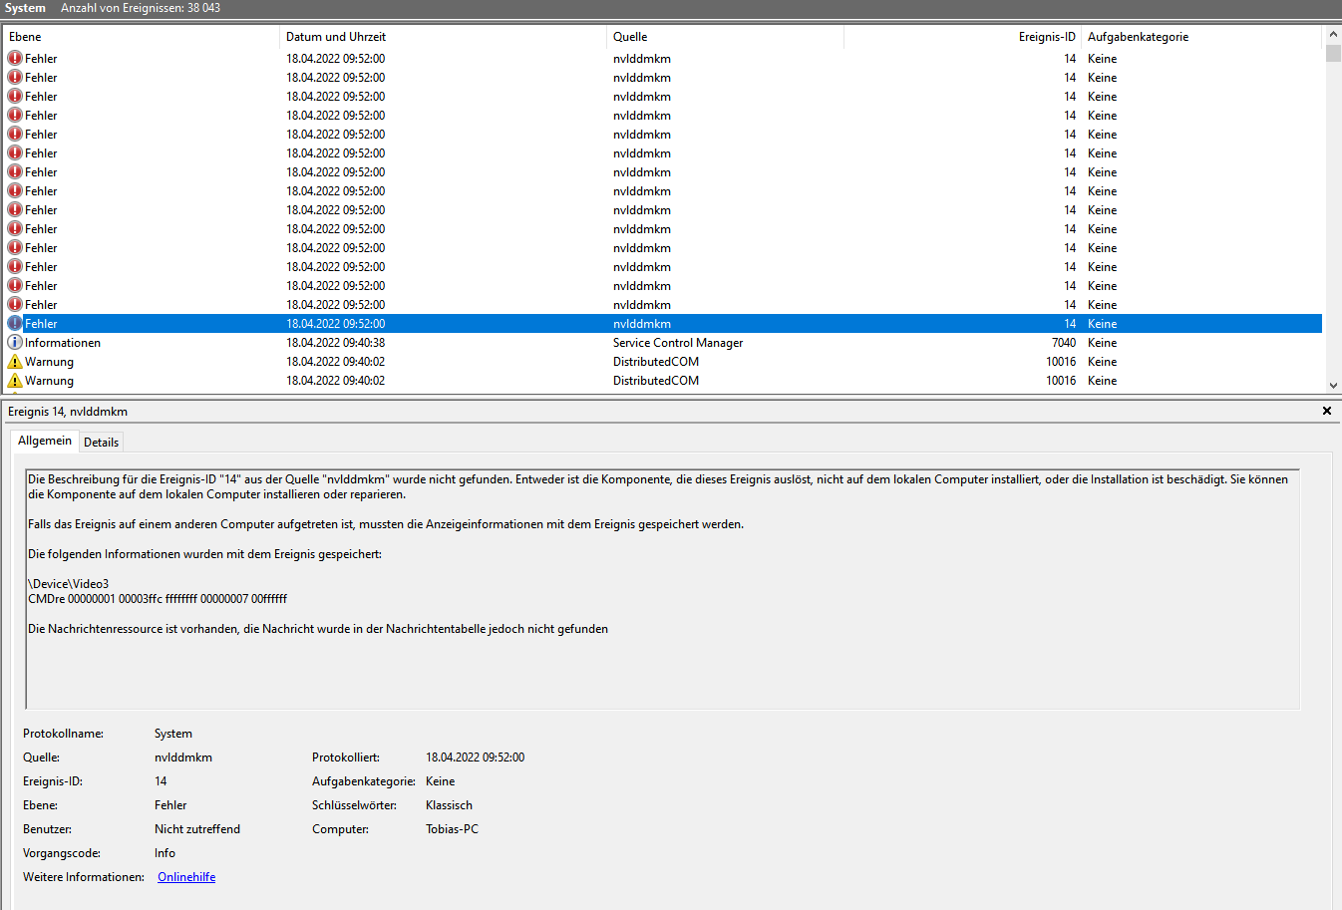Switch to the Details tab
Image resolution: width=1342 pixels, height=910 pixels.
[x=101, y=443]
